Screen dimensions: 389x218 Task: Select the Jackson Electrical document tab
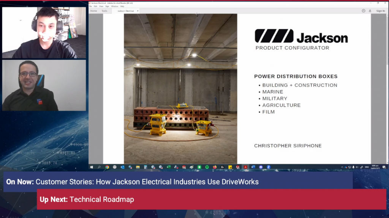coord(125,11)
